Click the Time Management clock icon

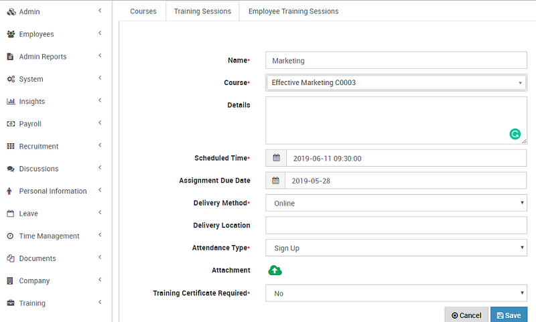pos(10,236)
